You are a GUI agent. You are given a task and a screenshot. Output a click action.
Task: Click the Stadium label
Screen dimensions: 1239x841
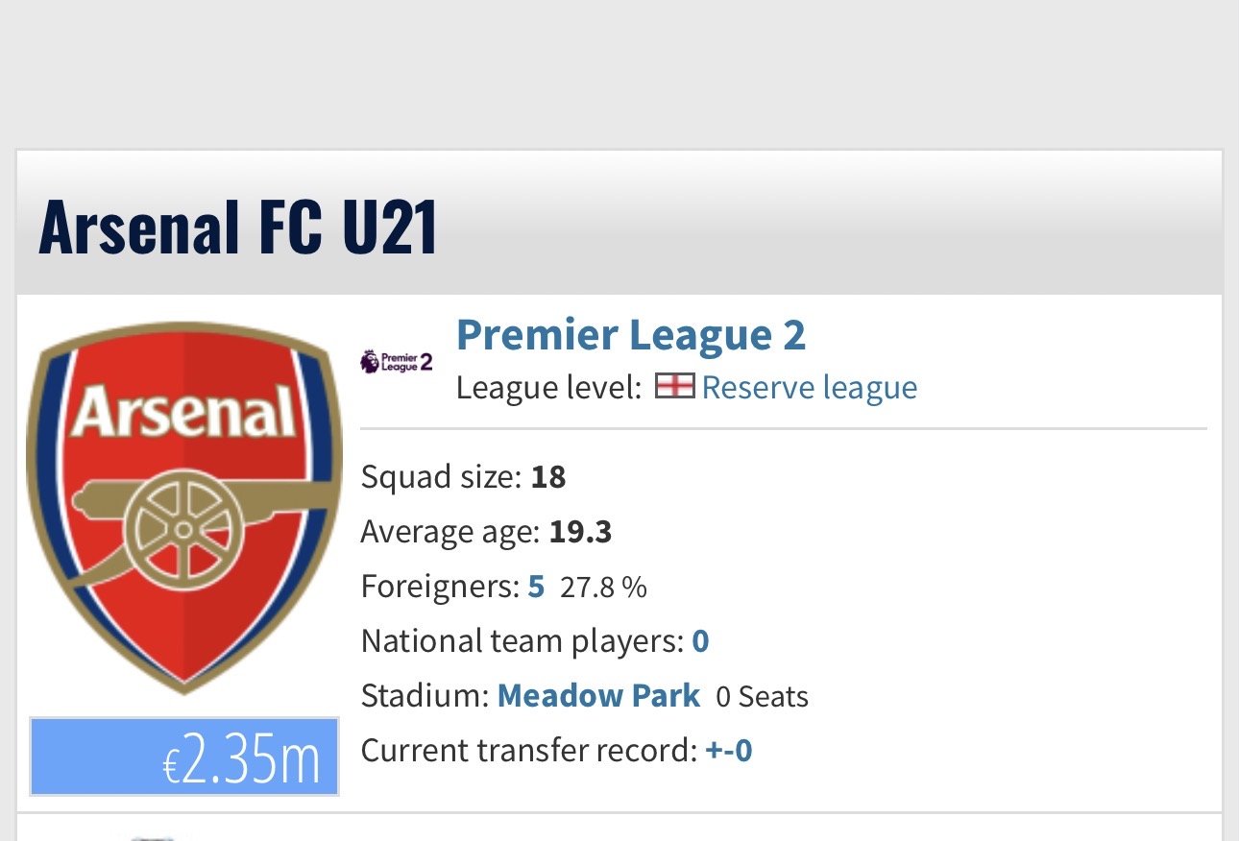pos(425,695)
